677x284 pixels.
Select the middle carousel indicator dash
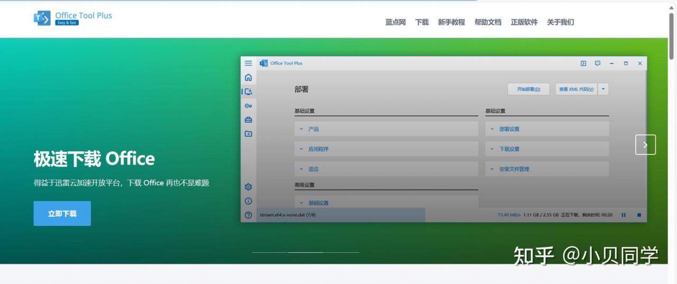click(x=306, y=252)
